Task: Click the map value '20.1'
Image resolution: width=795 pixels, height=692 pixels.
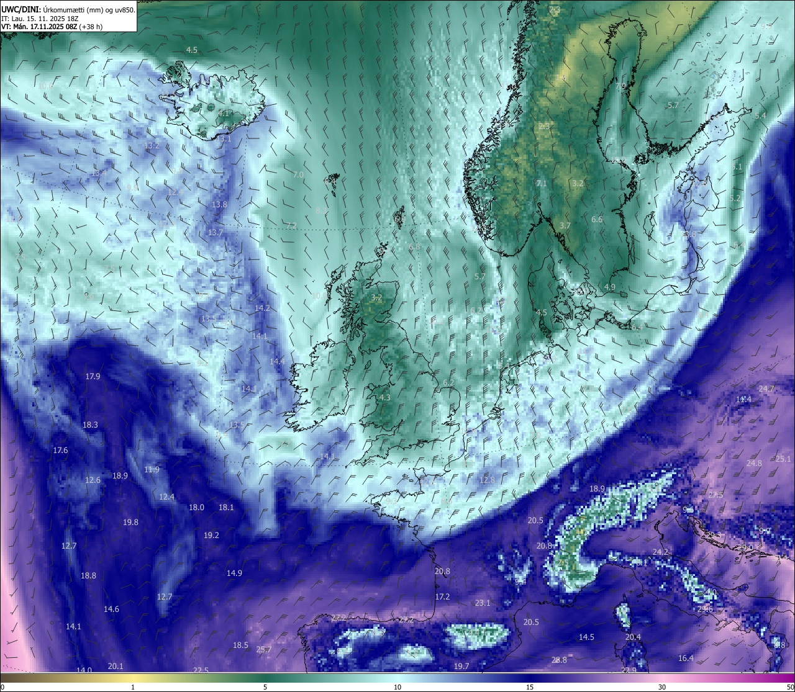Action: tap(116, 666)
